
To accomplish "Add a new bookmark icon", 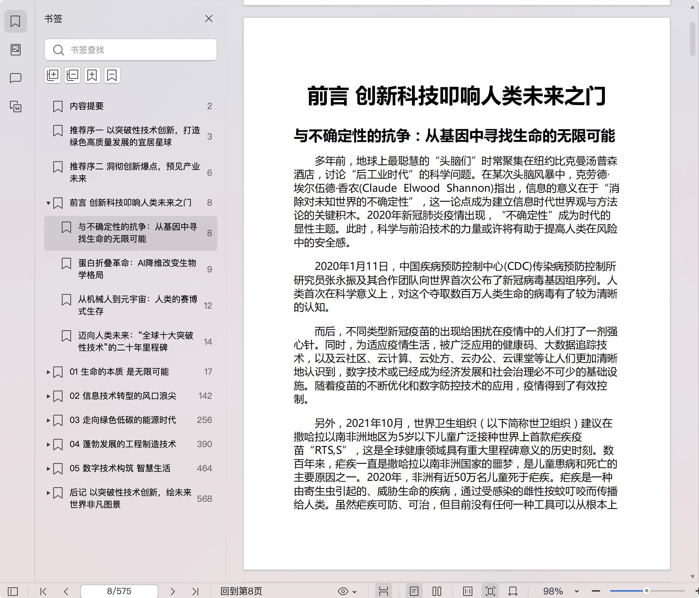I will click(92, 75).
